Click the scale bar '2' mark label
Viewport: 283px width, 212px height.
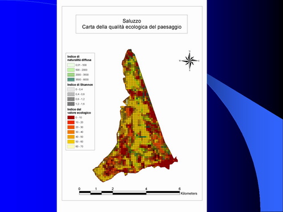click(113, 189)
